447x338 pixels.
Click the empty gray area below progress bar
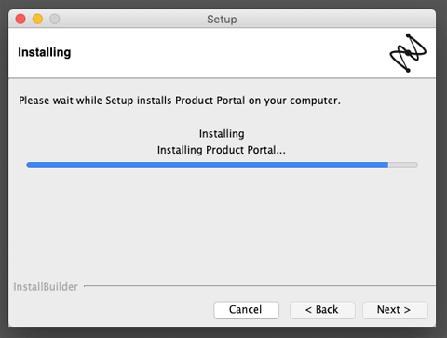222,225
